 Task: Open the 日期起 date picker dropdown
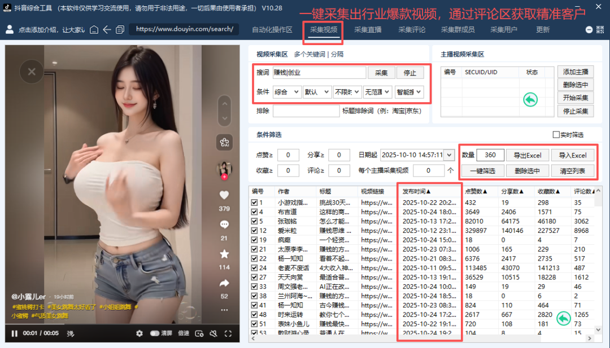(x=450, y=155)
